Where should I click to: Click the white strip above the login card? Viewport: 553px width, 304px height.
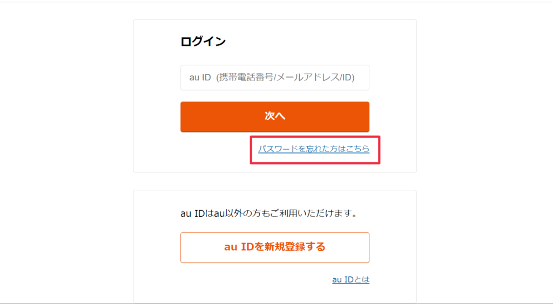point(274,11)
